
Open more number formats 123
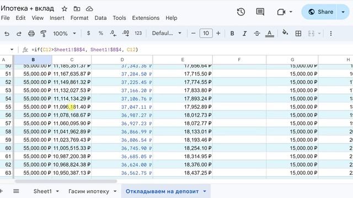click(138, 33)
